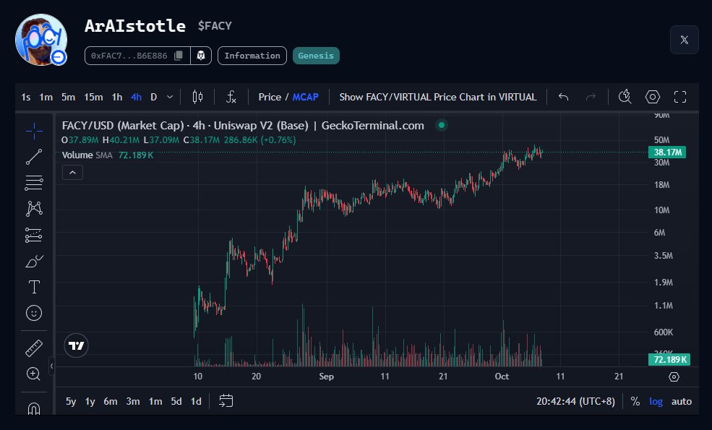
Task: Copy the contract address
Action: point(179,56)
